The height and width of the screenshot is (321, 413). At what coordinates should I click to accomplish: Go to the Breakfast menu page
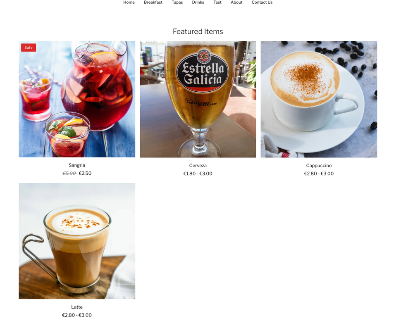click(153, 2)
